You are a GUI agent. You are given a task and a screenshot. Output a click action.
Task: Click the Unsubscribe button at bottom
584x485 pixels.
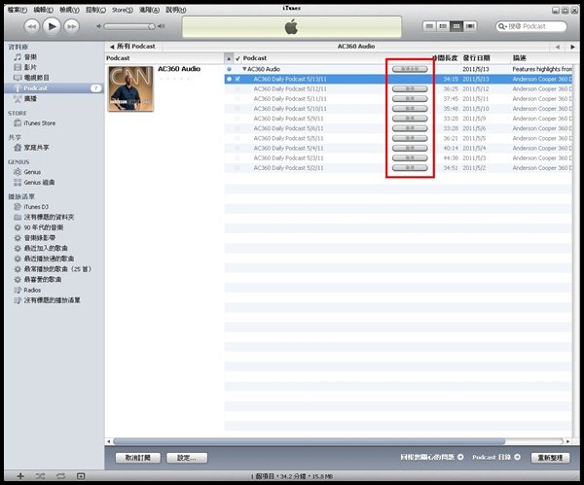coord(138,458)
